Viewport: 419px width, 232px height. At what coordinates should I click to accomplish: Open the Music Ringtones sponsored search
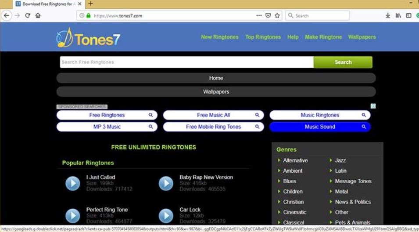[320, 115]
